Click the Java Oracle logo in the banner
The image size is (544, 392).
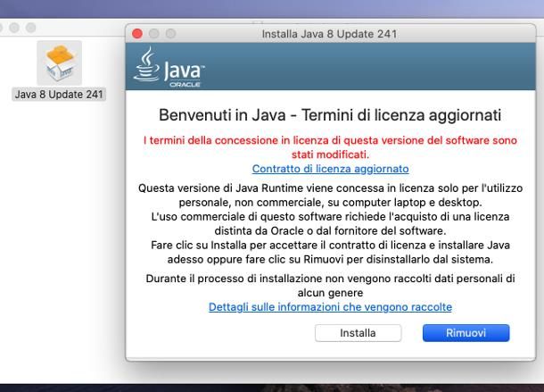click(169, 67)
